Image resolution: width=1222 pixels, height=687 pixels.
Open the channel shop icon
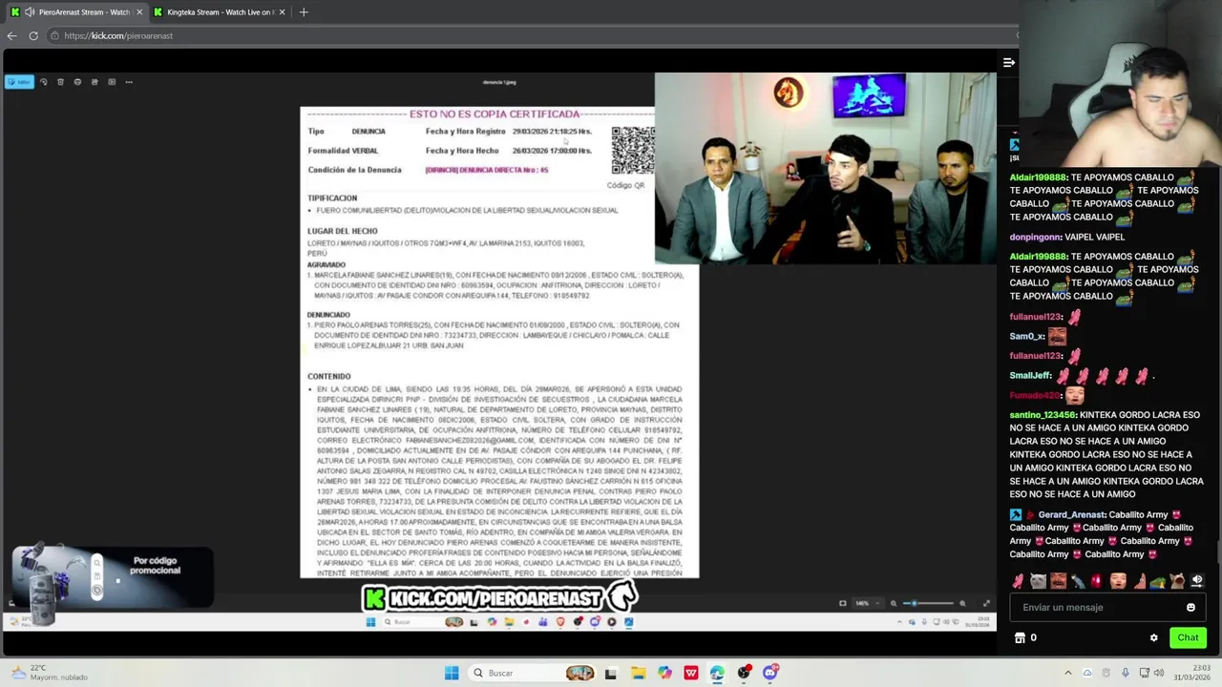(x=1020, y=637)
